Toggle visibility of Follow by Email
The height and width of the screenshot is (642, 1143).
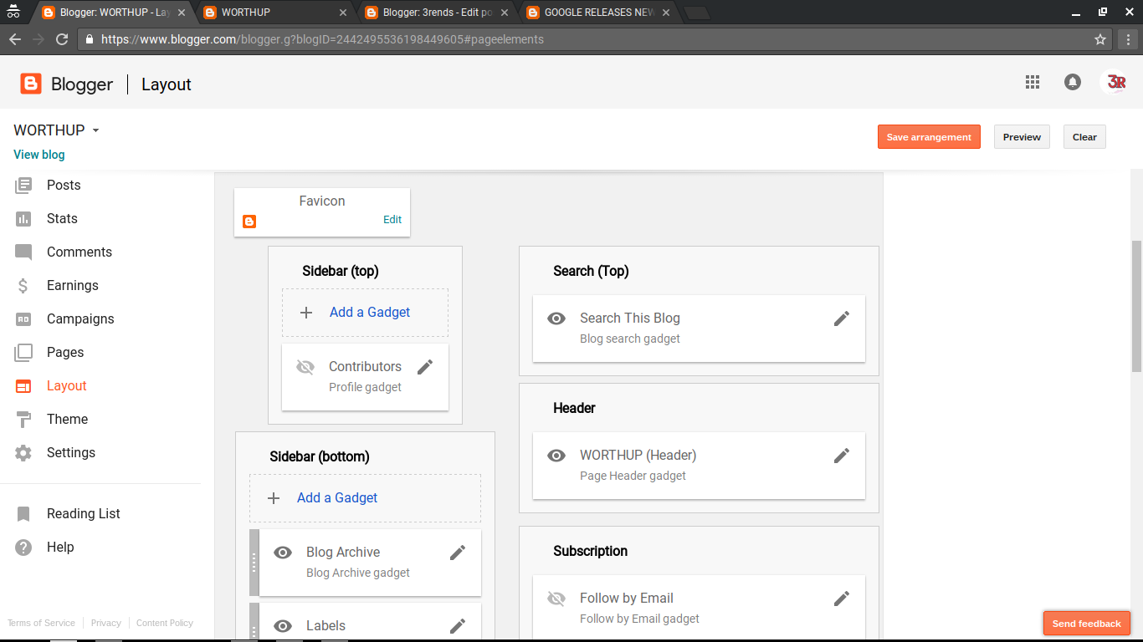click(x=556, y=599)
